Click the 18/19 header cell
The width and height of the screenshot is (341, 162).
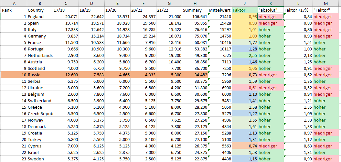(x=92, y=10)
